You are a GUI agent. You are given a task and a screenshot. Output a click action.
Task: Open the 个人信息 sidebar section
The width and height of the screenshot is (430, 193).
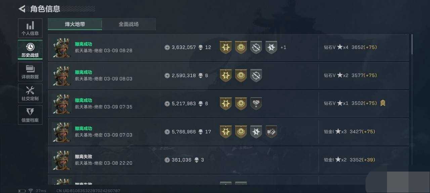click(x=30, y=28)
